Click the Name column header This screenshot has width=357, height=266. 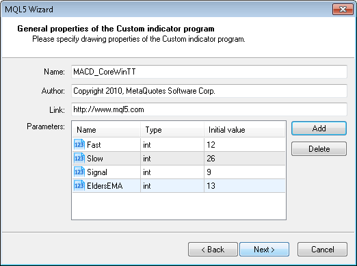pos(107,130)
